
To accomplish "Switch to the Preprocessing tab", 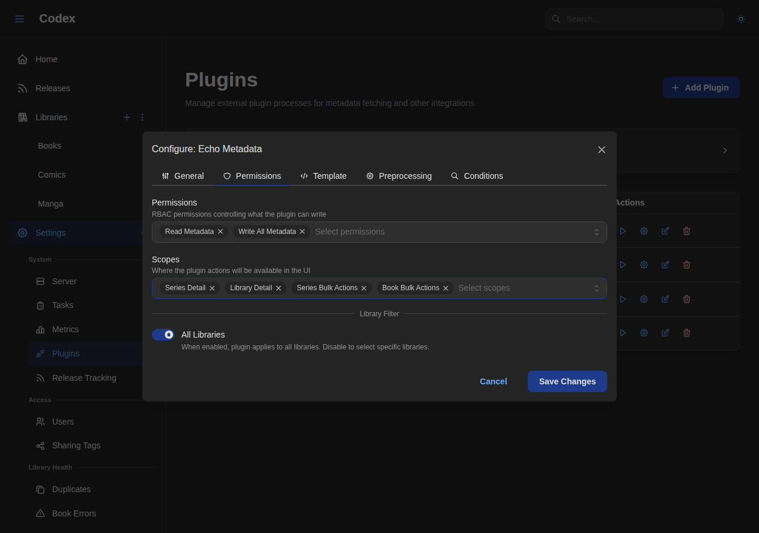I will [x=399, y=176].
